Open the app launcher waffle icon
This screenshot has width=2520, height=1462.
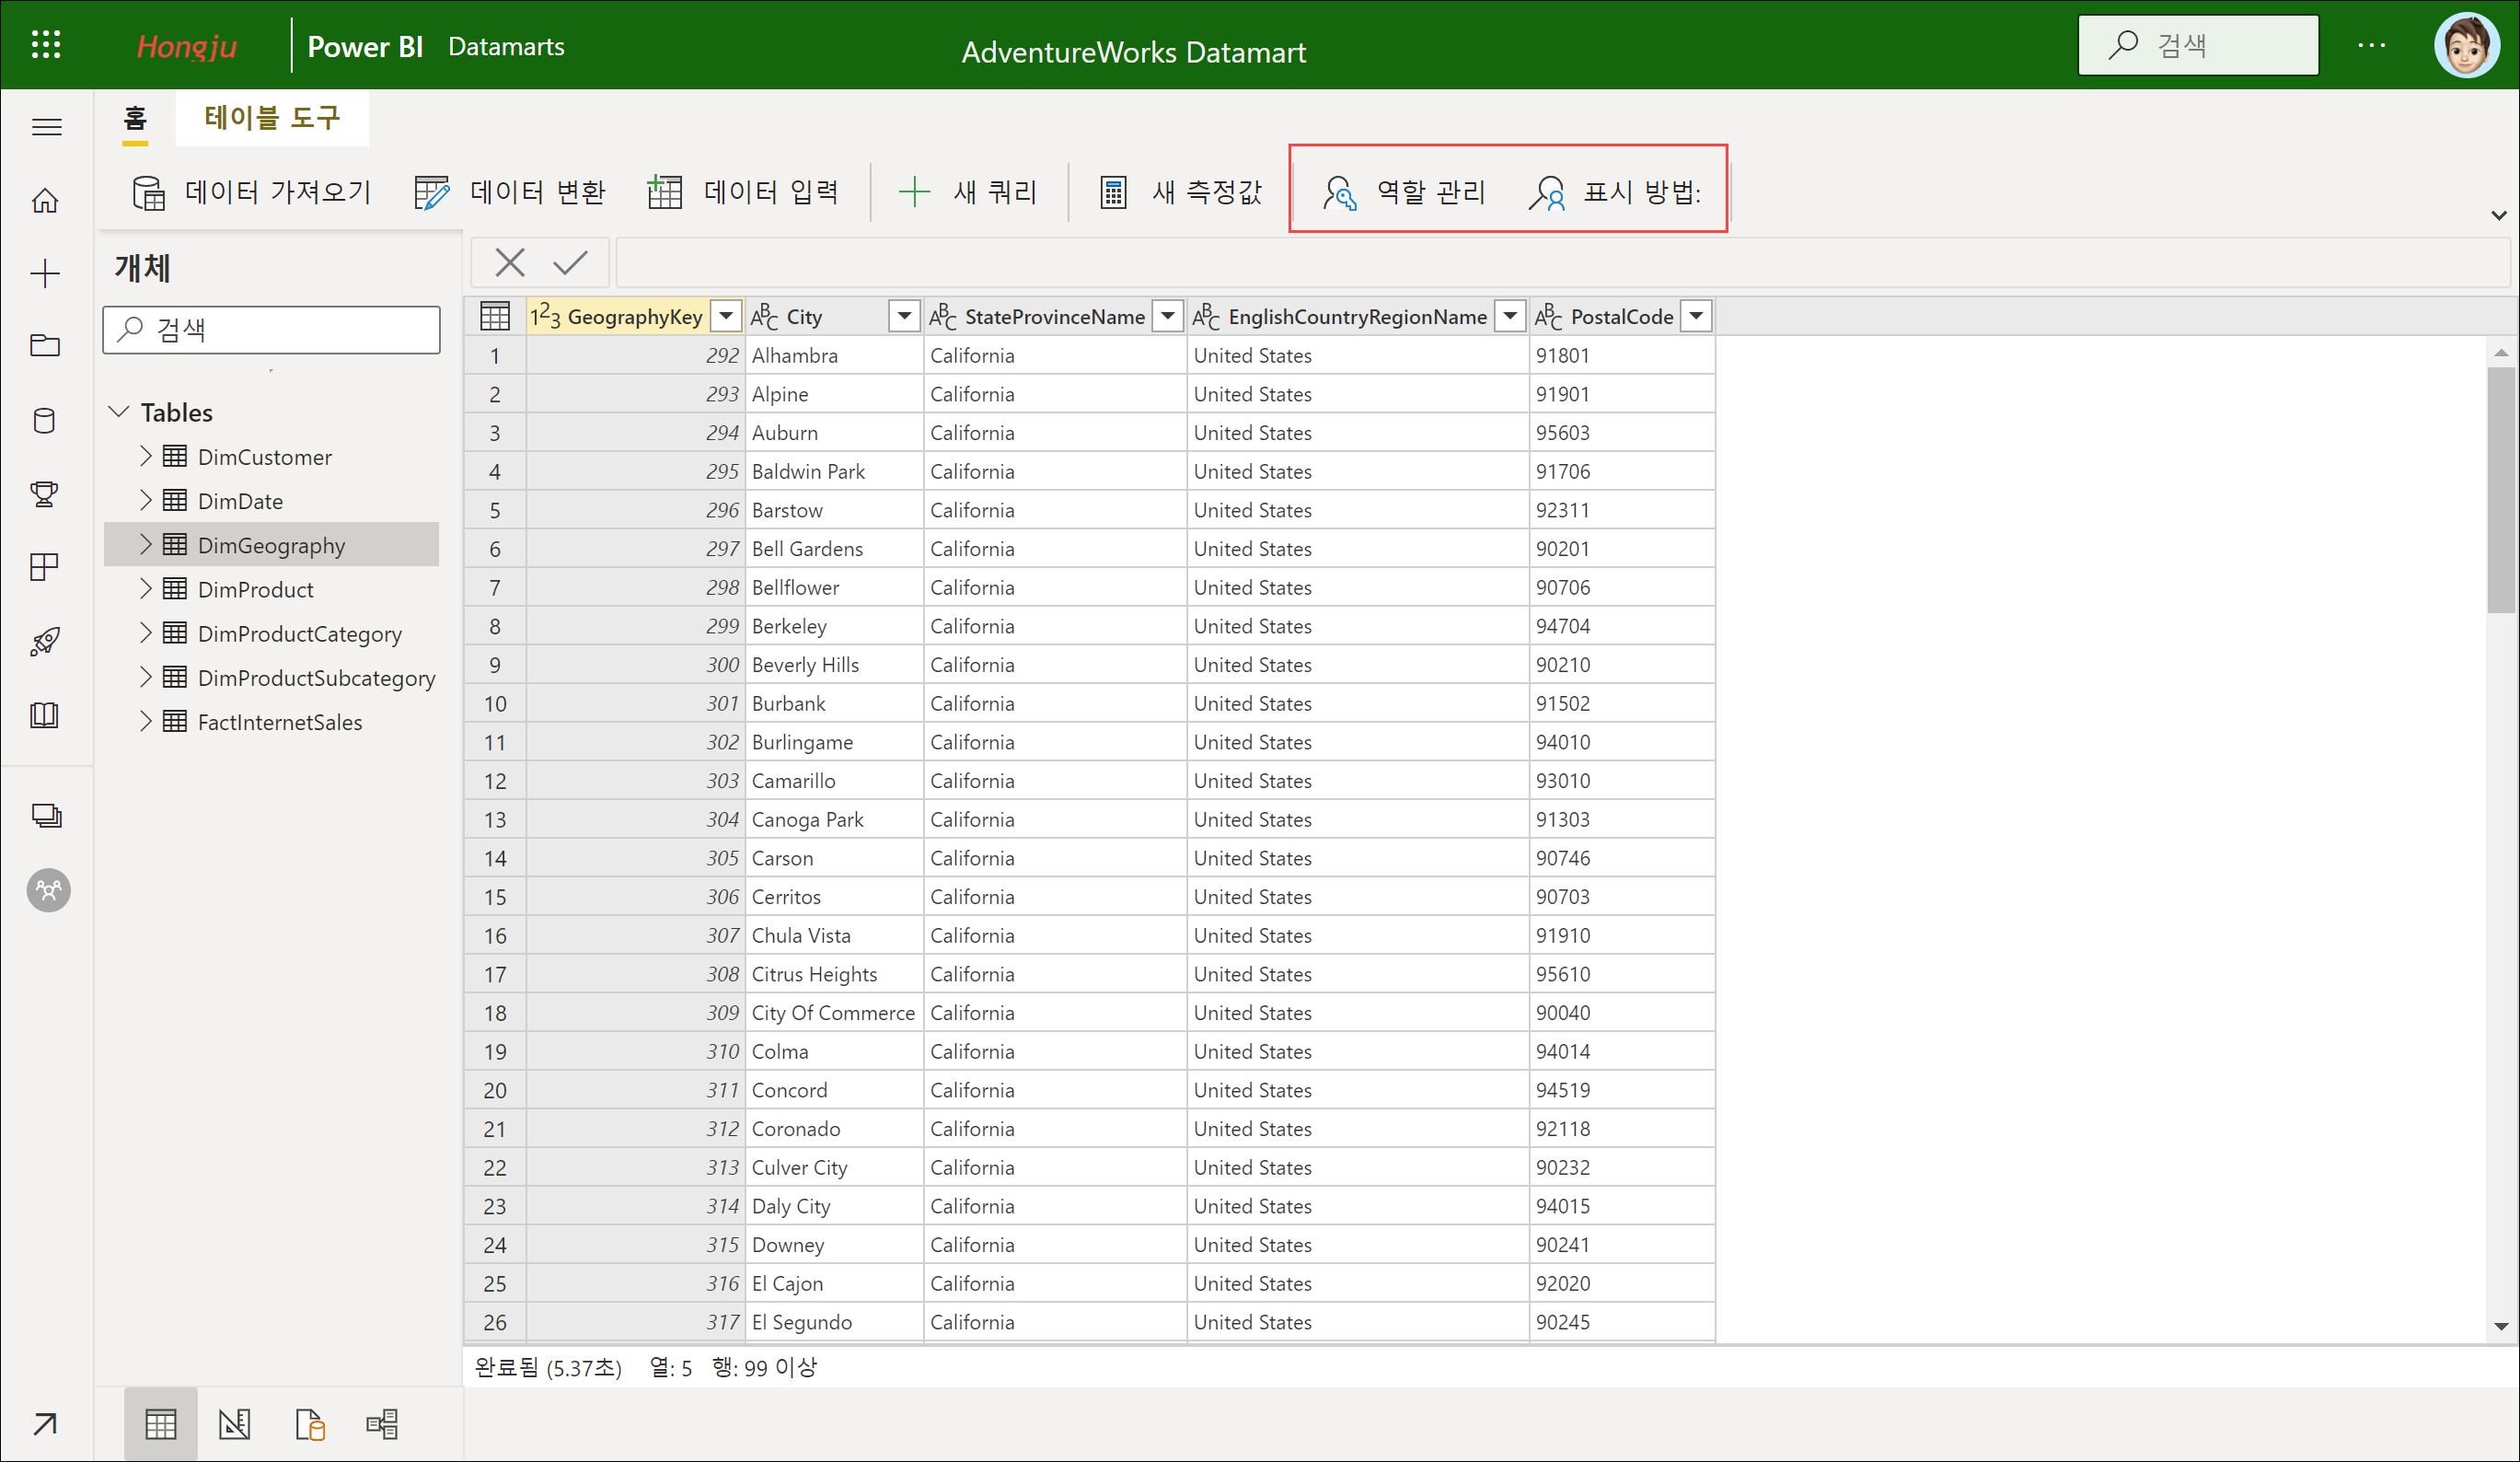click(46, 45)
